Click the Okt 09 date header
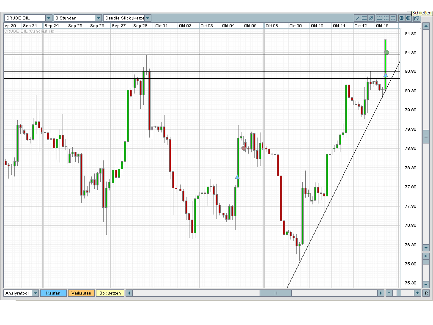Image resolution: width=433 pixels, height=325 pixels. click(x=296, y=26)
